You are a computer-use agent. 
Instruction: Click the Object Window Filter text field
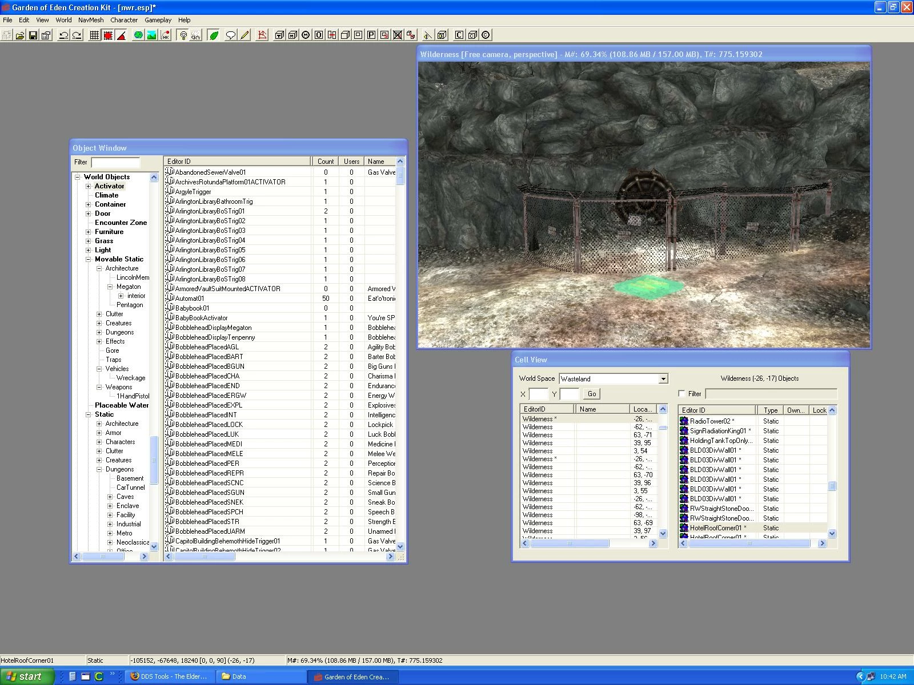[x=115, y=162]
